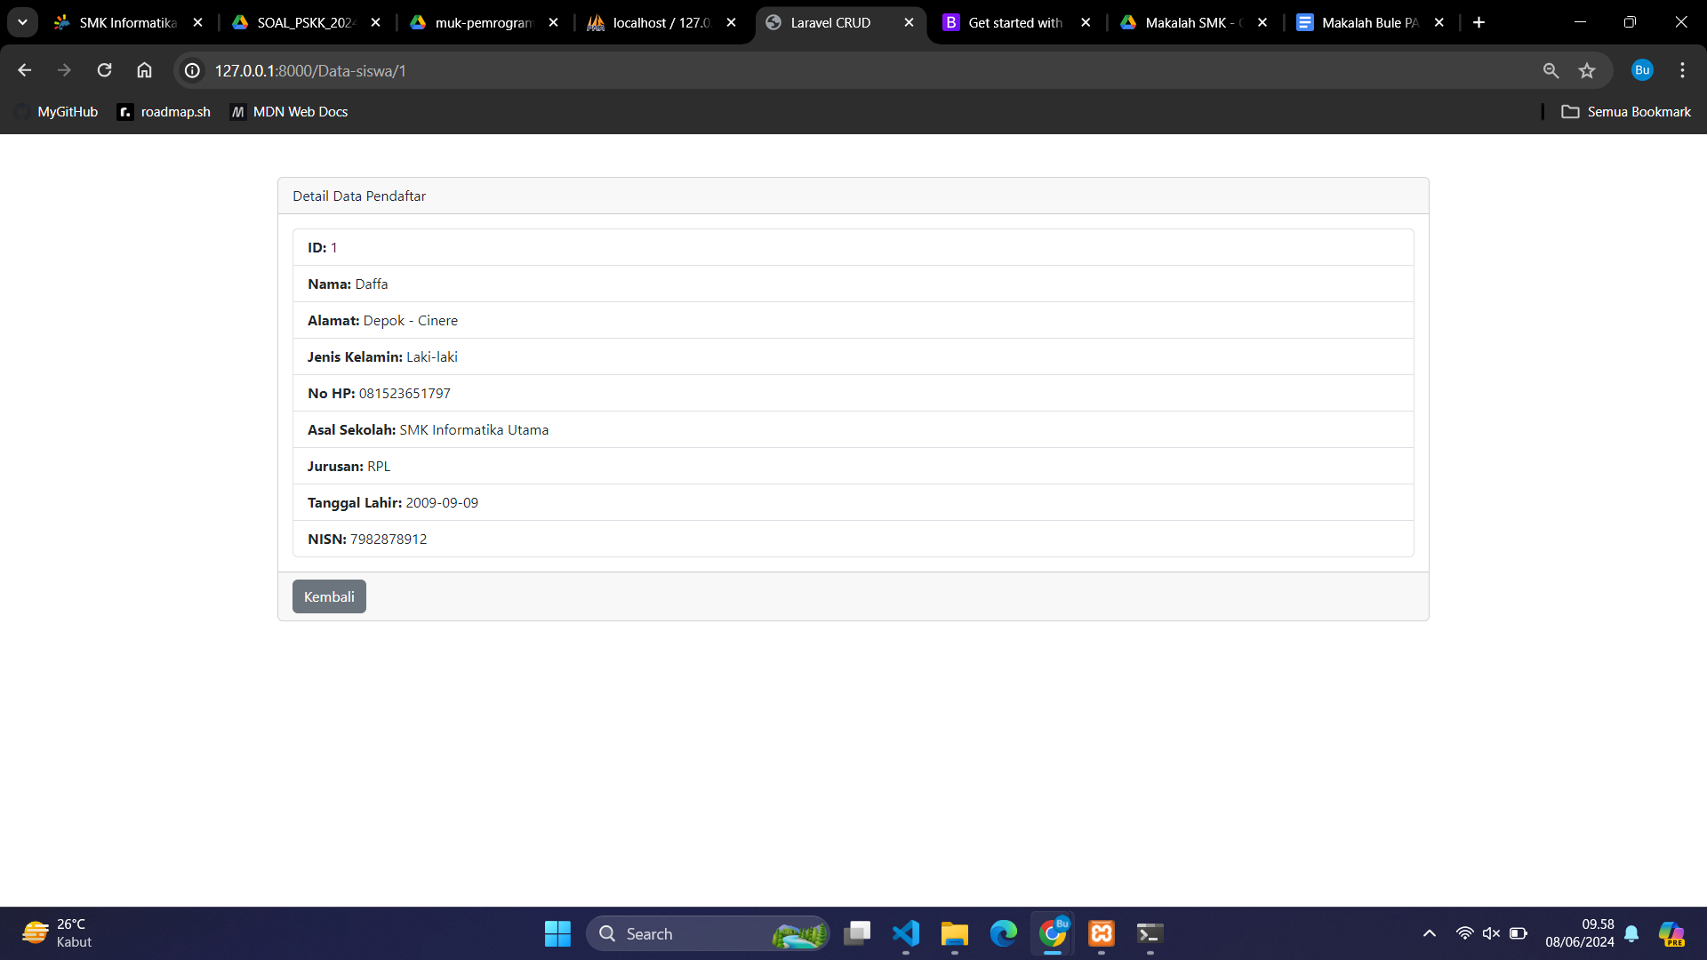Go back to previous page
This screenshot has width=1707, height=960.
pyautogui.click(x=24, y=70)
